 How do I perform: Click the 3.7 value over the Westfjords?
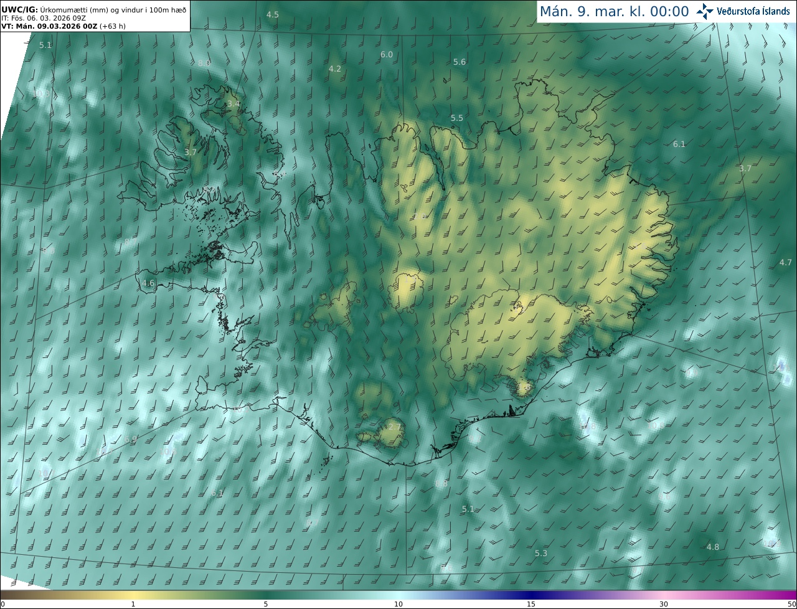pos(191,152)
